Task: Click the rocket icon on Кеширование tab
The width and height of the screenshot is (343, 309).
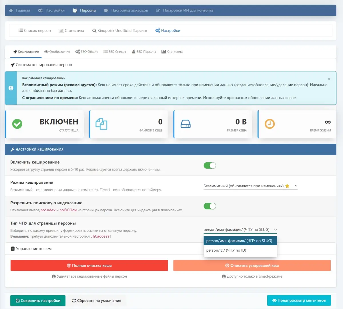Action: tap(15, 52)
